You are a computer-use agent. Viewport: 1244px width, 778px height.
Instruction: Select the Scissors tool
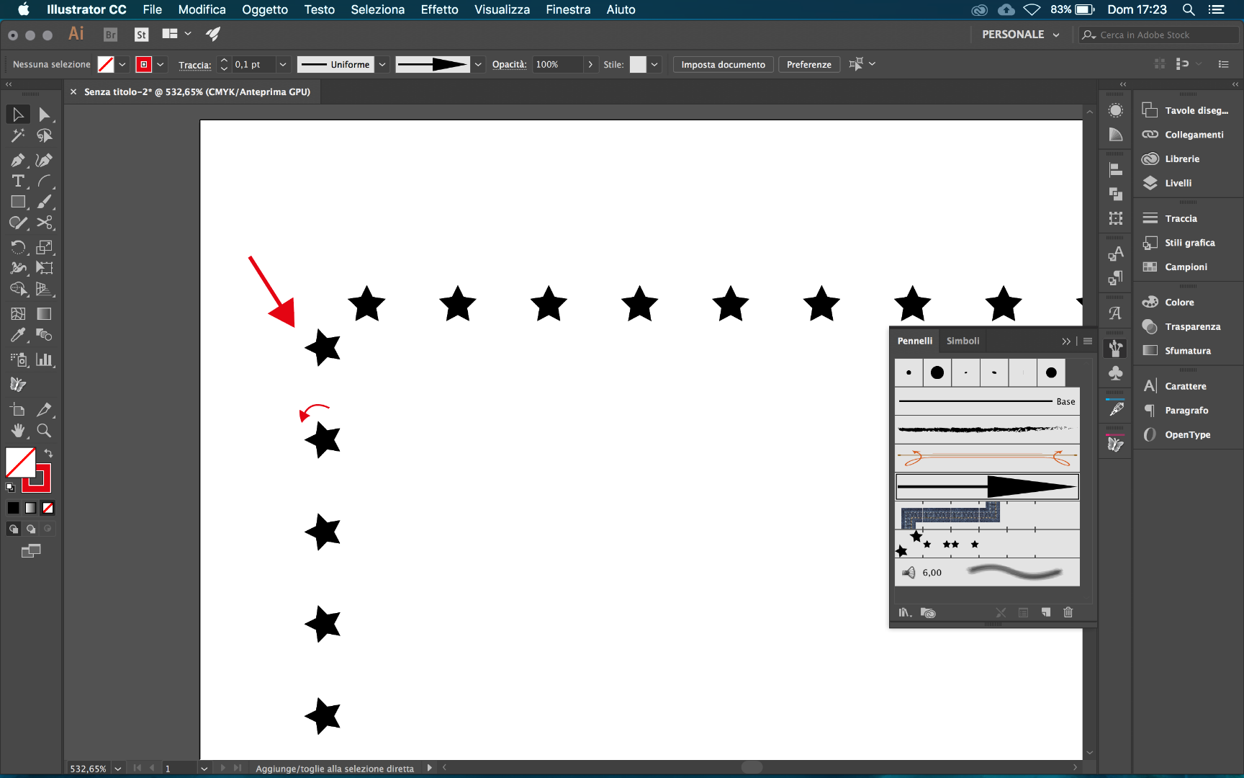pyautogui.click(x=45, y=223)
